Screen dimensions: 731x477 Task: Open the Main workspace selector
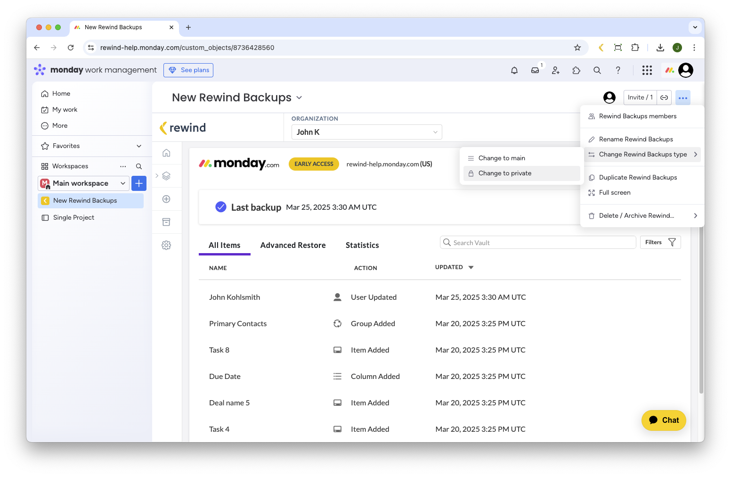click(x=83, y=183)
